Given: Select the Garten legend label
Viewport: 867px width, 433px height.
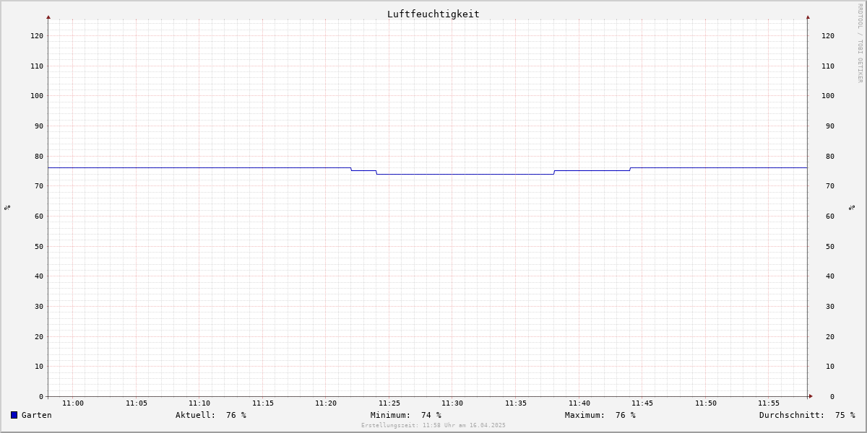Looking at the screenshot, I should pos(37,415).
